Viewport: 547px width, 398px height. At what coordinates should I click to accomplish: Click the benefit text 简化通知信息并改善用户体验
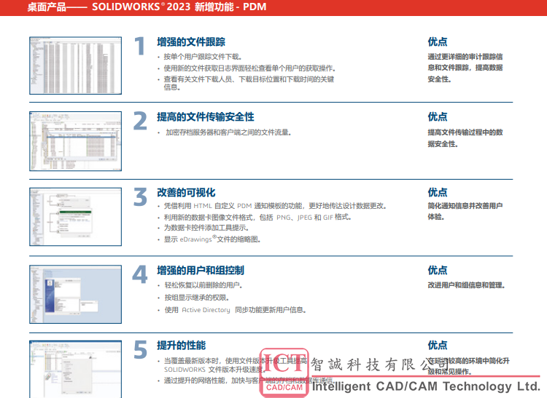tap(465, 212)
